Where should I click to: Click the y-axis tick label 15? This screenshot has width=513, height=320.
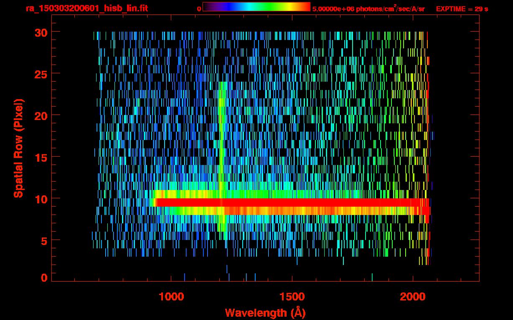coord(41,157)
